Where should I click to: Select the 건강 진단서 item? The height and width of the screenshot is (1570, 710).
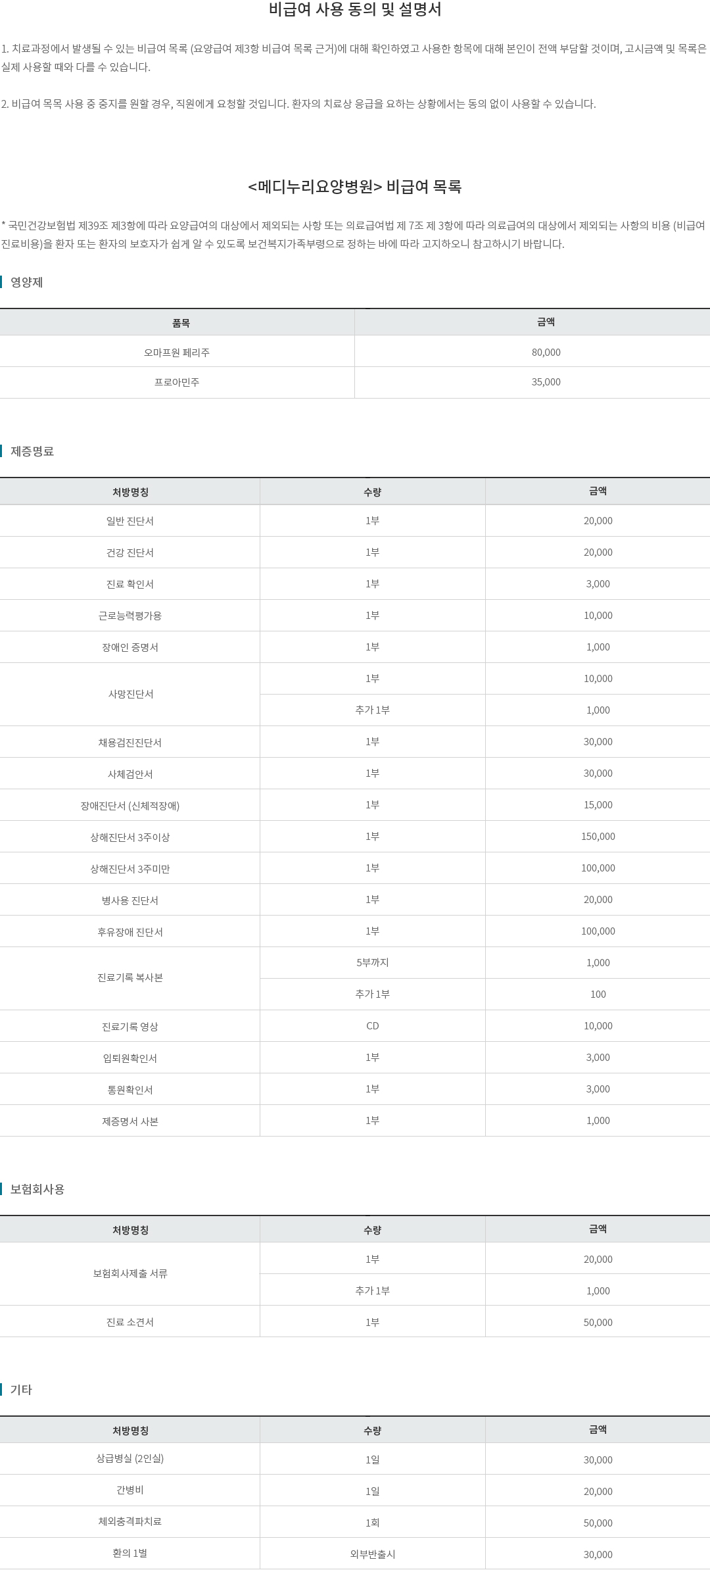tap(130, 552)
